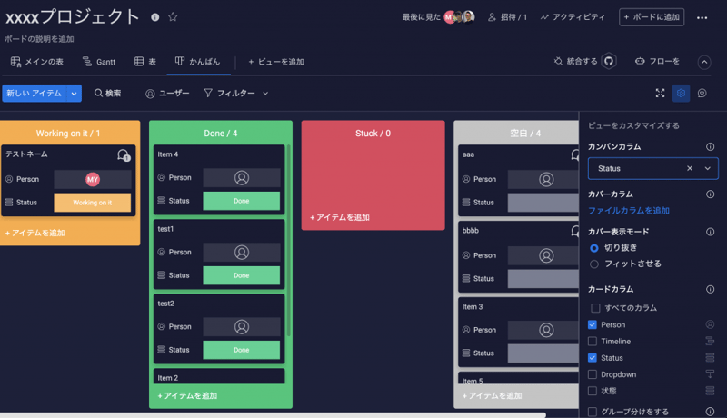Screen dimensions: 727x418
Task: Open the conversation bubble on テストネーム card
Action: 123,155
